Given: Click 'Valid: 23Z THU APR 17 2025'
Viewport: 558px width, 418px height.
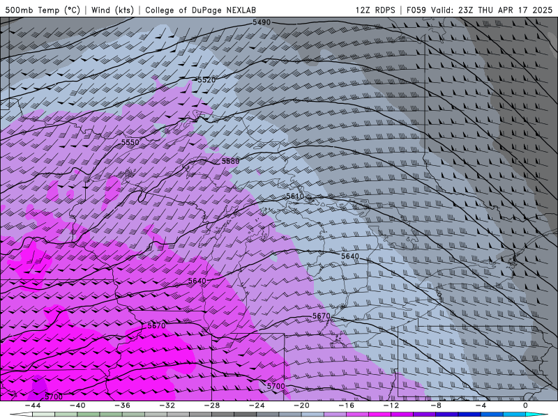Looking at the screenshot, I should (x=492, y=10).
